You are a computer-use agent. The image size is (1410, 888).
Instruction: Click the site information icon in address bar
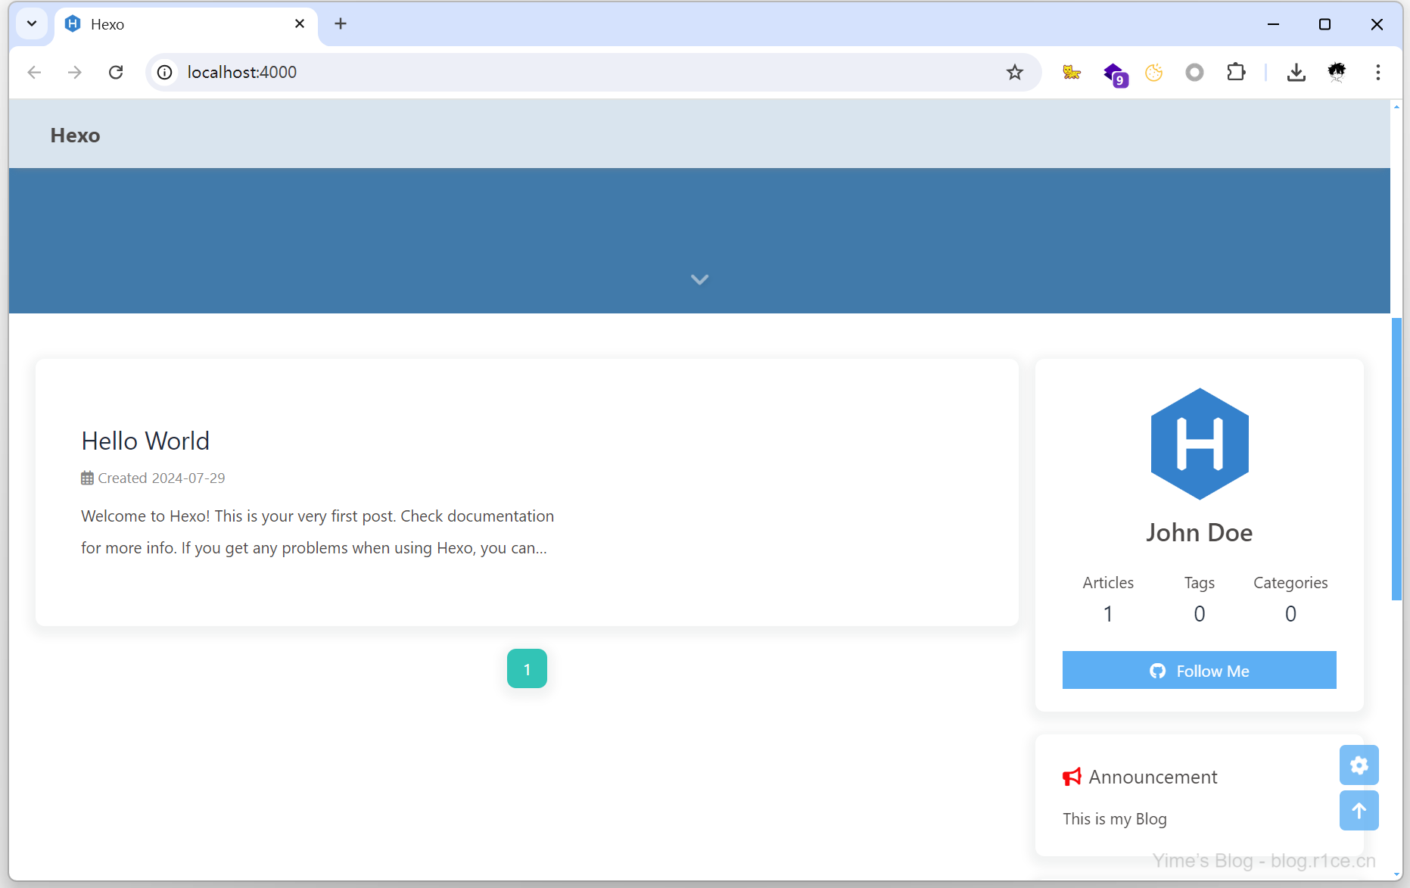[x=164, y=72]
